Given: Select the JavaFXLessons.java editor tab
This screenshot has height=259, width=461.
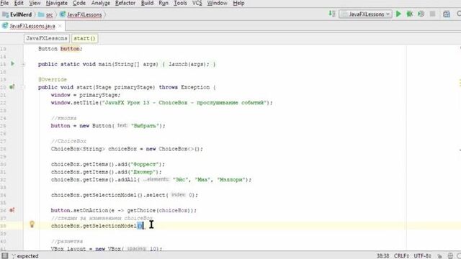Looking at the screenshot, I should (32, 26).
